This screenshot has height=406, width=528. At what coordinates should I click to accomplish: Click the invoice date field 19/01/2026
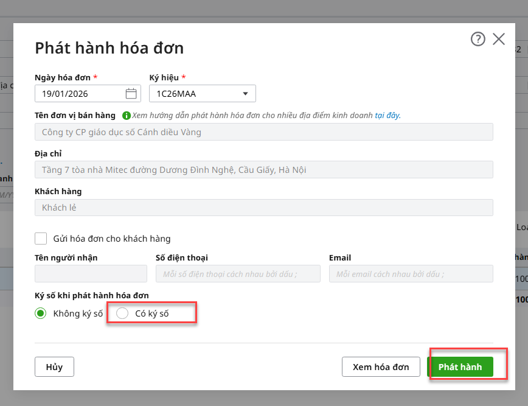tap(79, 94)
